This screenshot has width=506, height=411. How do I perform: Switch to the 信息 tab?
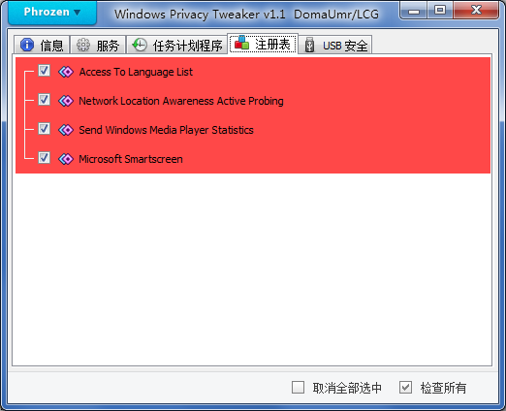pos(42,45)
